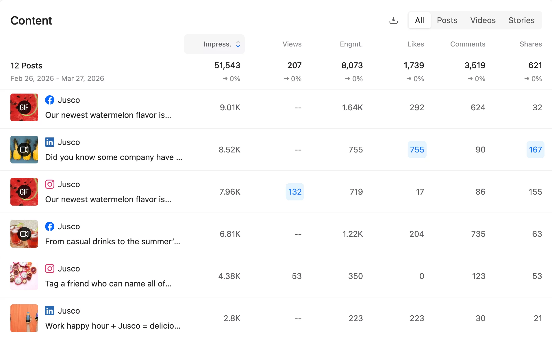The image size is (552, 339).
Task: Click 8.52K impressions value
Action: click(x=229, y=150)
